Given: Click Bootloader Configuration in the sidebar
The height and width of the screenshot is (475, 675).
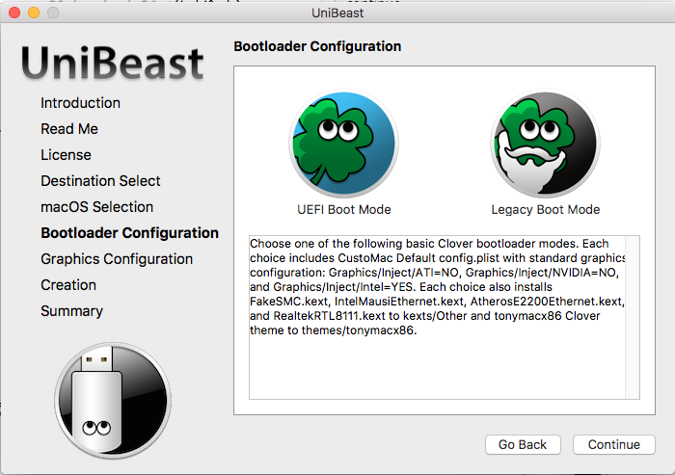Looking at the screenshot, I should point(129,233).
